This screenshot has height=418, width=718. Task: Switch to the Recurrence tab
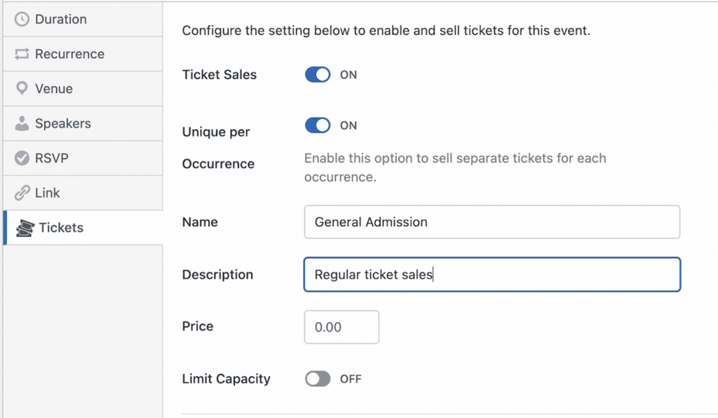[69, 54]
